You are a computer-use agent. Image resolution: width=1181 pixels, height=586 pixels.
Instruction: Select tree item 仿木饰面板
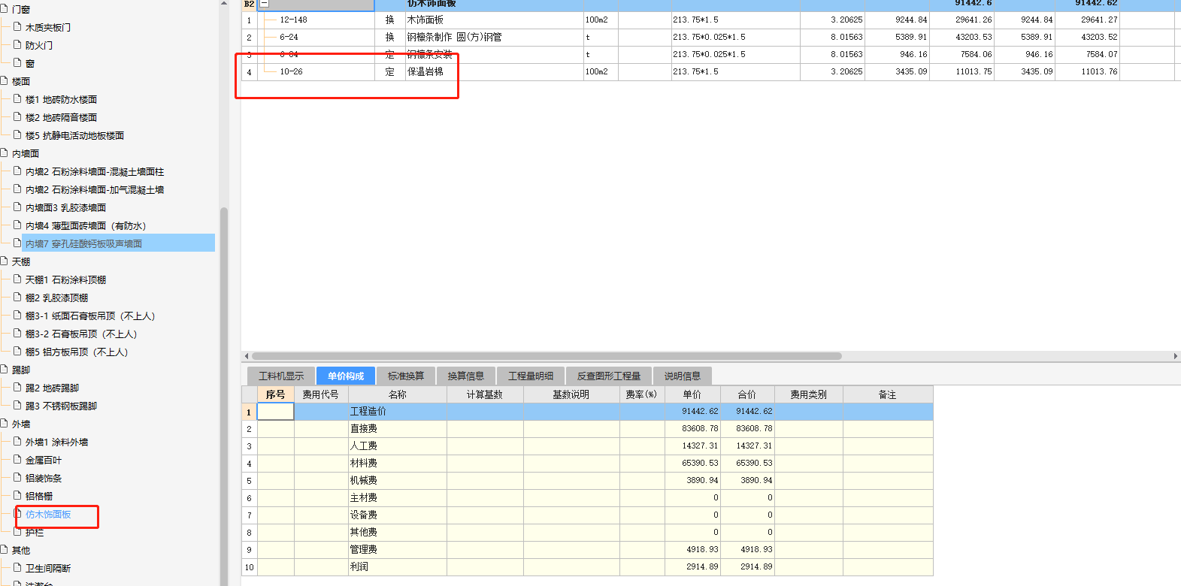click(x=48, y=515)
